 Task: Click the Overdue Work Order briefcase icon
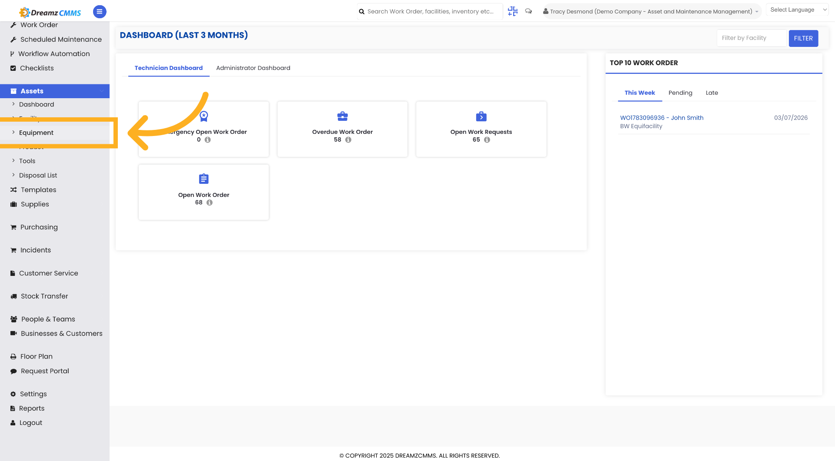tap(342, 116)
